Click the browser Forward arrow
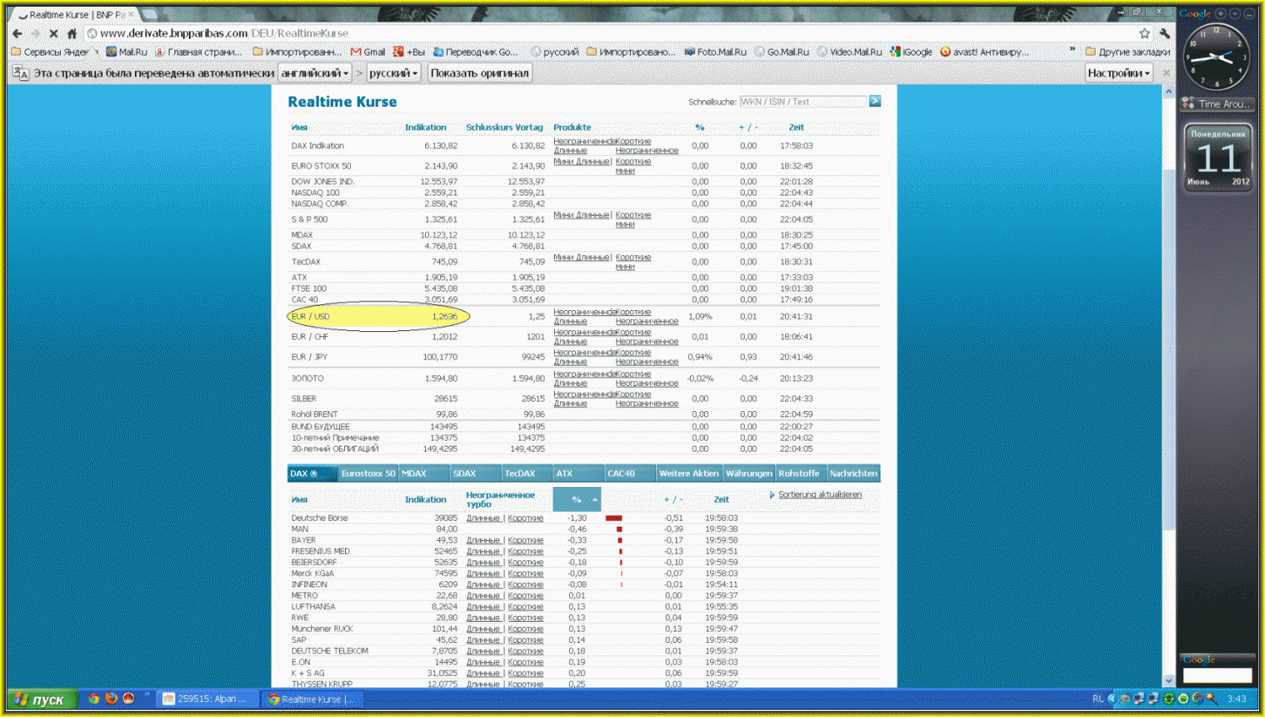Screen dimensions: 1265x717 pos(35,34)
